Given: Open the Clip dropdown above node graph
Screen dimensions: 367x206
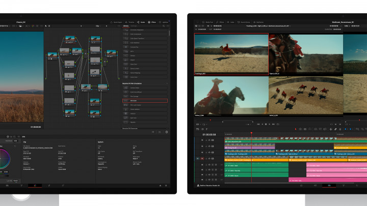Looking at the screenshot, I should click(98, 26).
